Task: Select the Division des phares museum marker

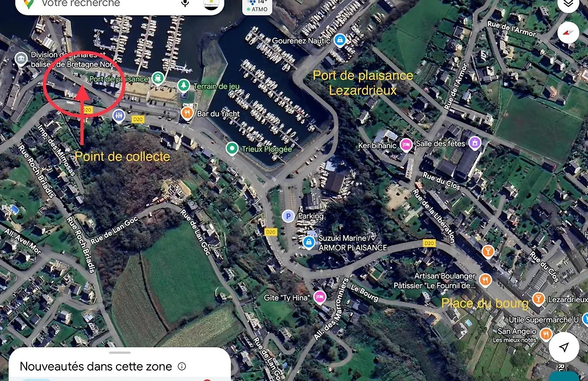Action: click(21, 59)
